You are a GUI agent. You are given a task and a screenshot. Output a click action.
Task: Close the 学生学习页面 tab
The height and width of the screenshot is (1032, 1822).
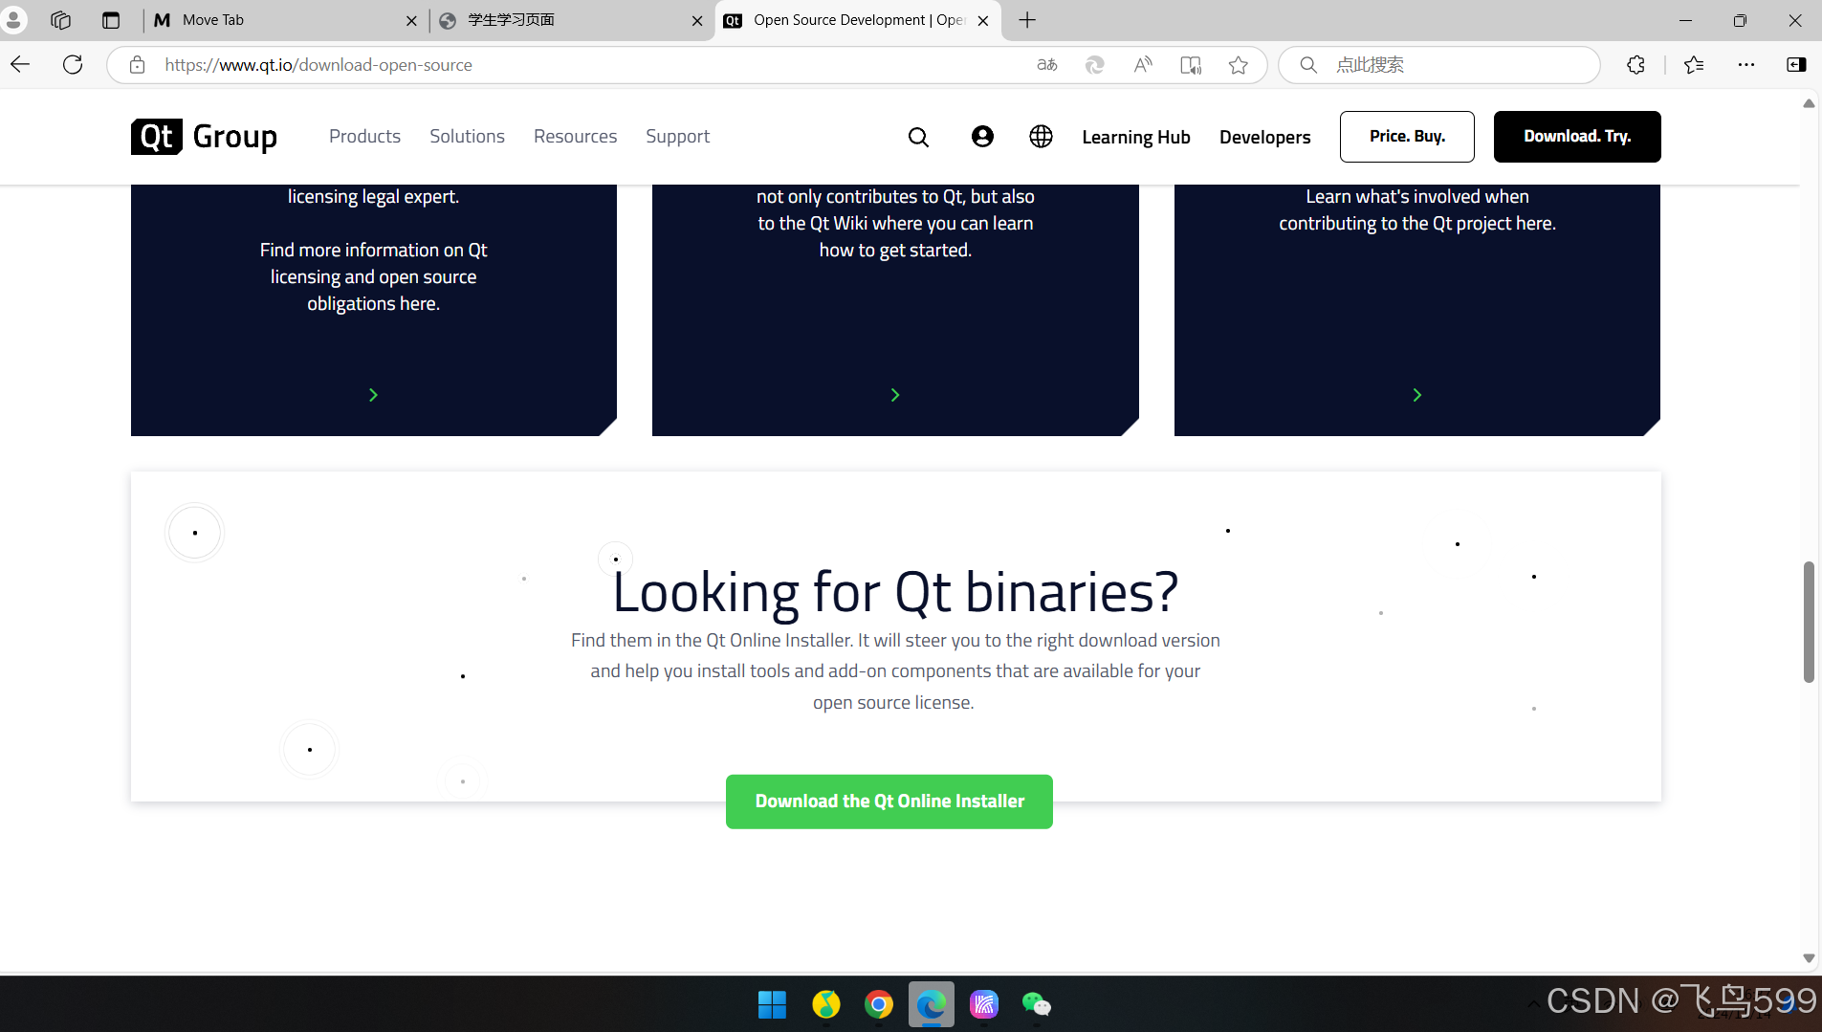pyautogui.click(x=697, y=20)
